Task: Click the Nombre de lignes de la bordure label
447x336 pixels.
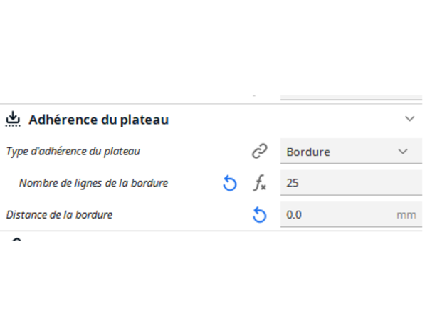Action: [93, 183]
